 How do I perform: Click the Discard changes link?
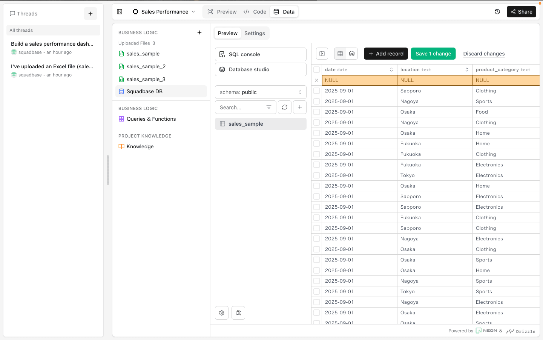coord(484,54)
